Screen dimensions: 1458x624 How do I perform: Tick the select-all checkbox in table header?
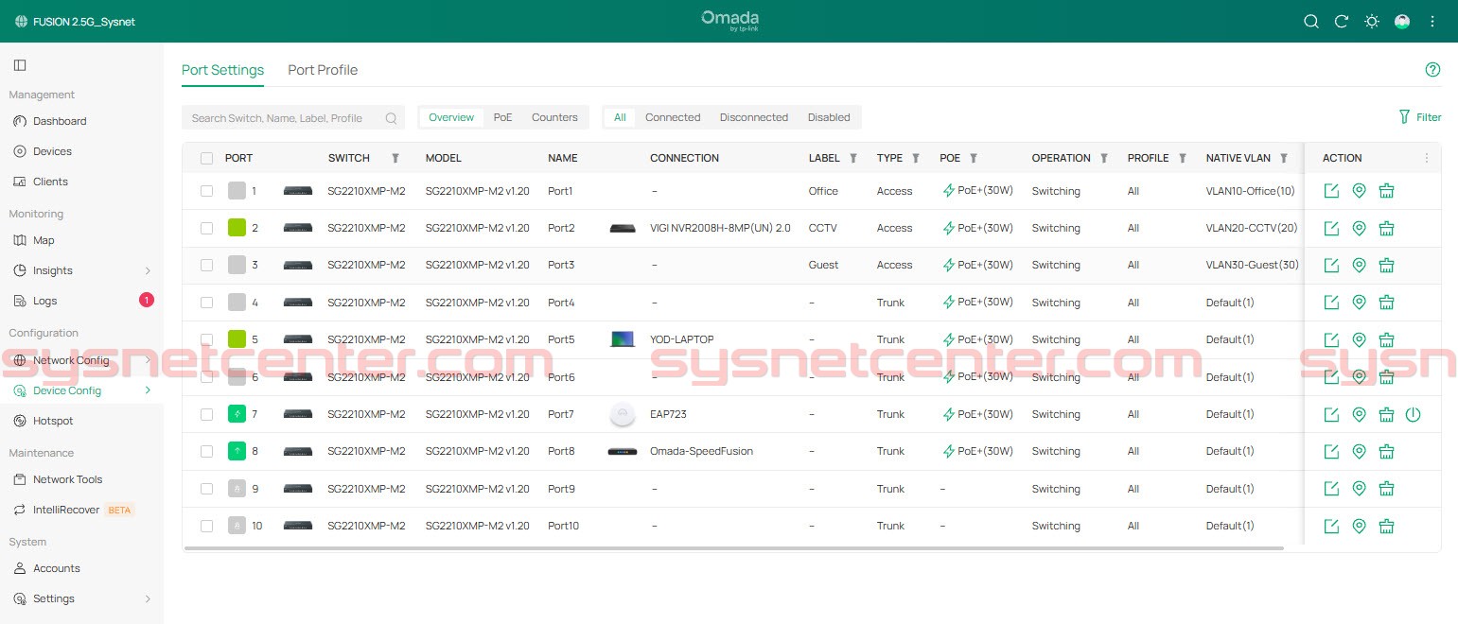click(206, 158)
